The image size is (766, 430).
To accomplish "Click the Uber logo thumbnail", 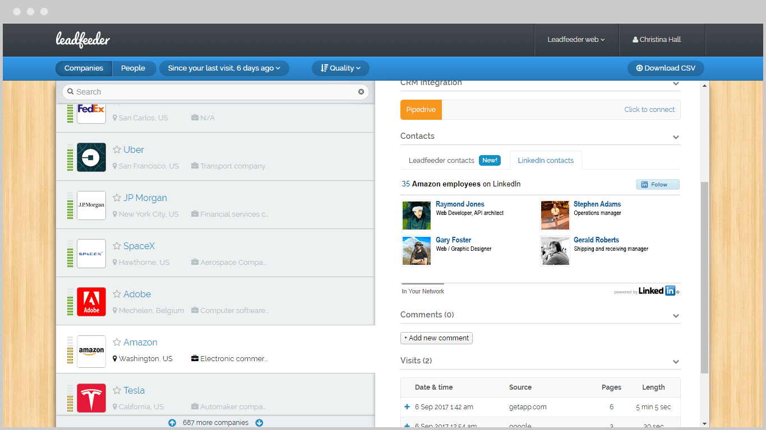I will click(x=91, y=157).
